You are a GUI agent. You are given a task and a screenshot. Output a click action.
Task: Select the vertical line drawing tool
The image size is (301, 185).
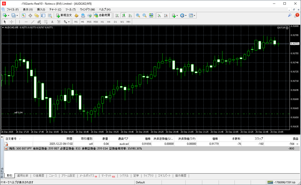(x=20, y=22)
